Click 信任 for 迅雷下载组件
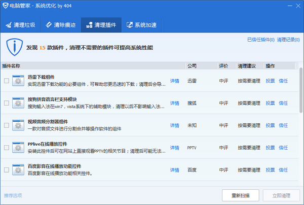Image resolution: width=304 pixels, height=205 pixels. 283,81
